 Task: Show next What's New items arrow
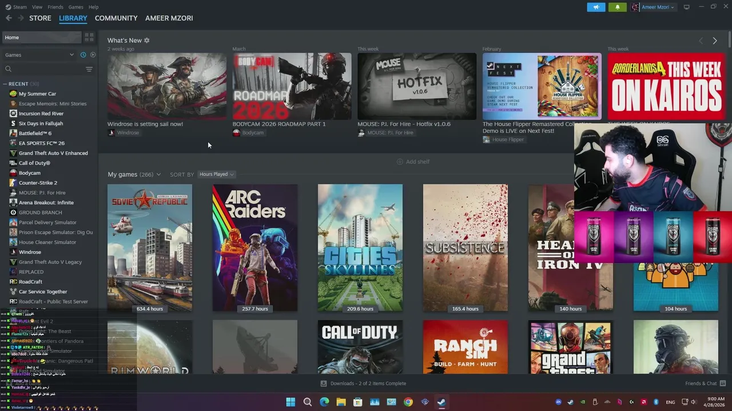click(x=714, y=41)
